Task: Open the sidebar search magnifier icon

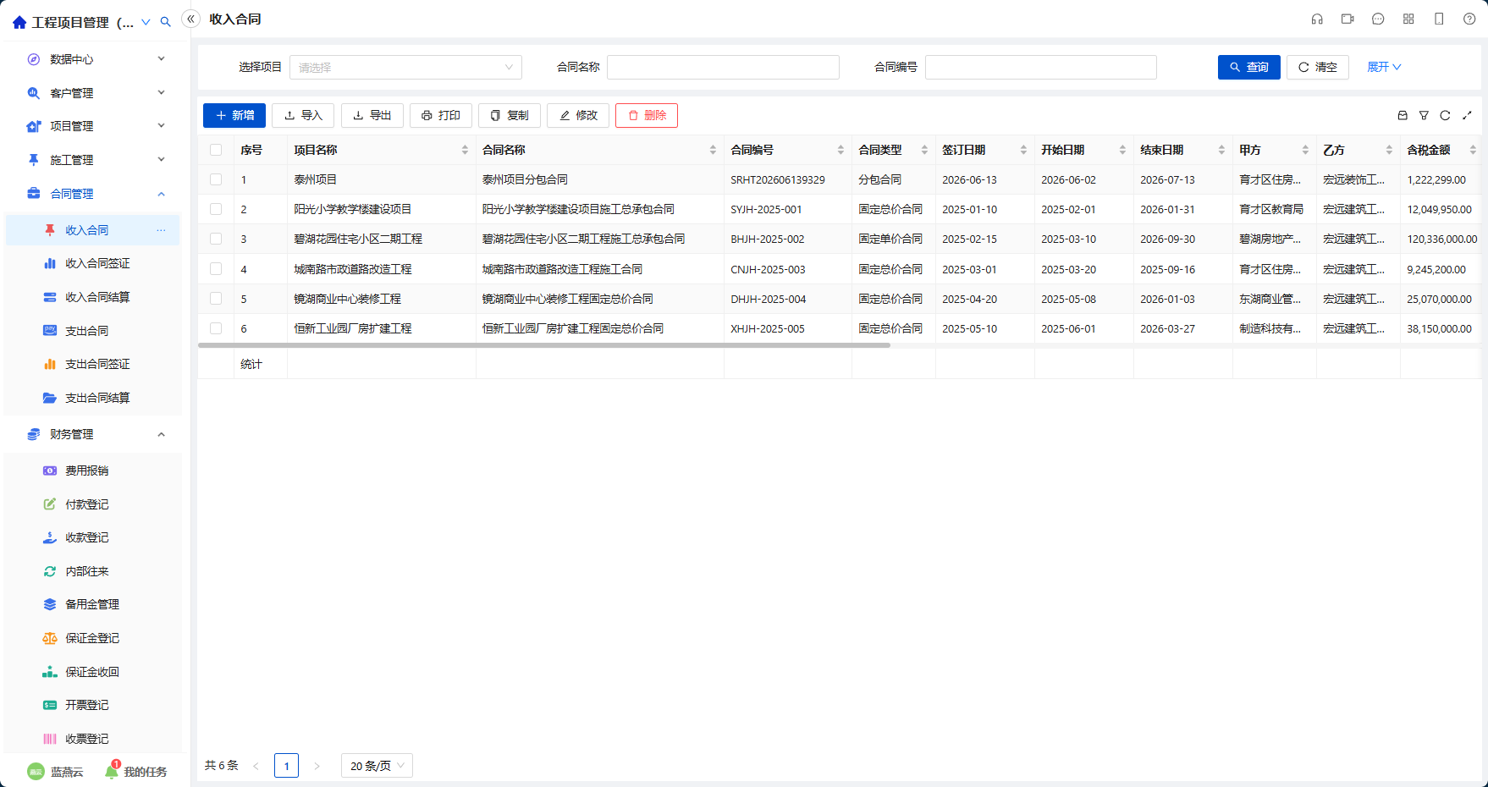Action: coord(166,22)
